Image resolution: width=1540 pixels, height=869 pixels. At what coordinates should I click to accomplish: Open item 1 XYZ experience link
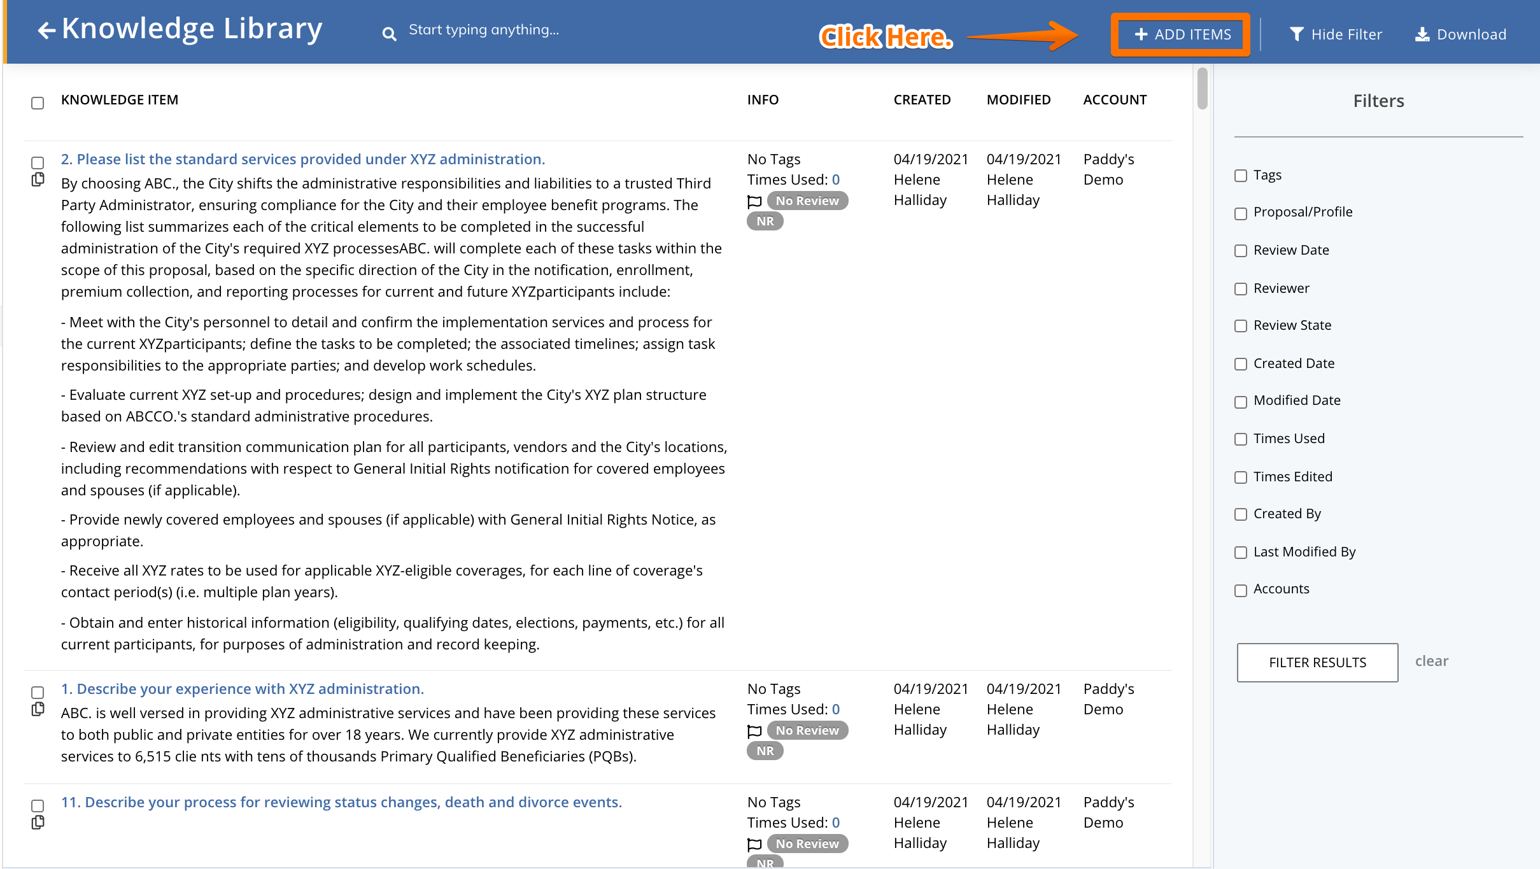(243, 689)
